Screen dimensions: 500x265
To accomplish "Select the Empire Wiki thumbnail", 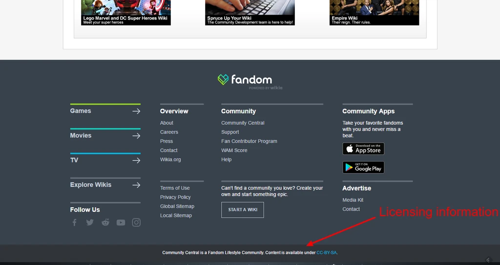I will pos(374,12).
